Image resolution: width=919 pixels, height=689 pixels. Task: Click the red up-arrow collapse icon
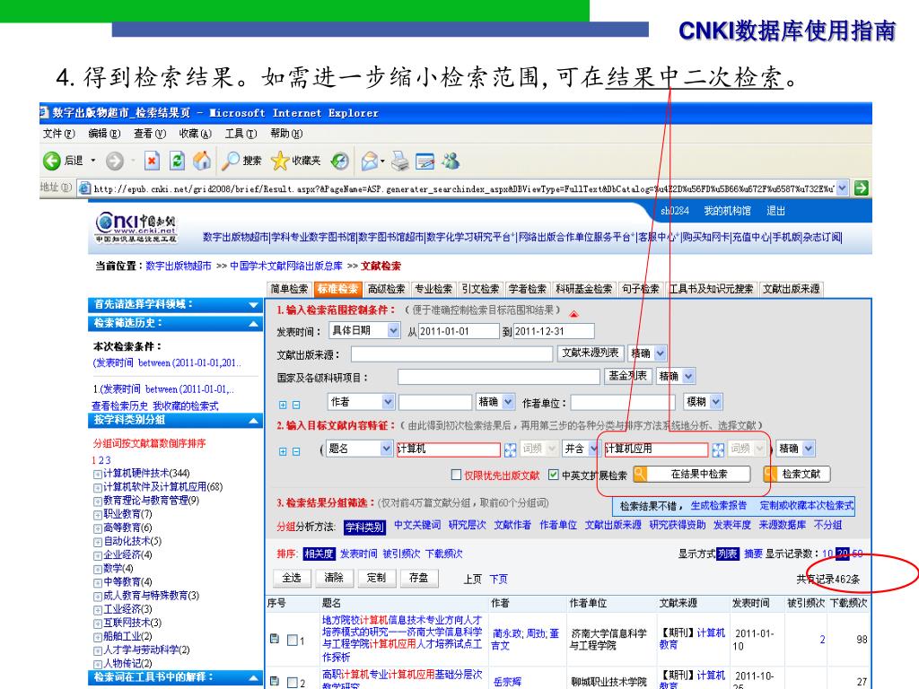tap(573, 314)
